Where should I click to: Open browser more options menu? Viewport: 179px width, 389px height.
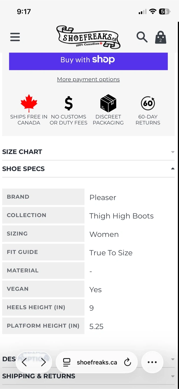click(x=152, y=362)
